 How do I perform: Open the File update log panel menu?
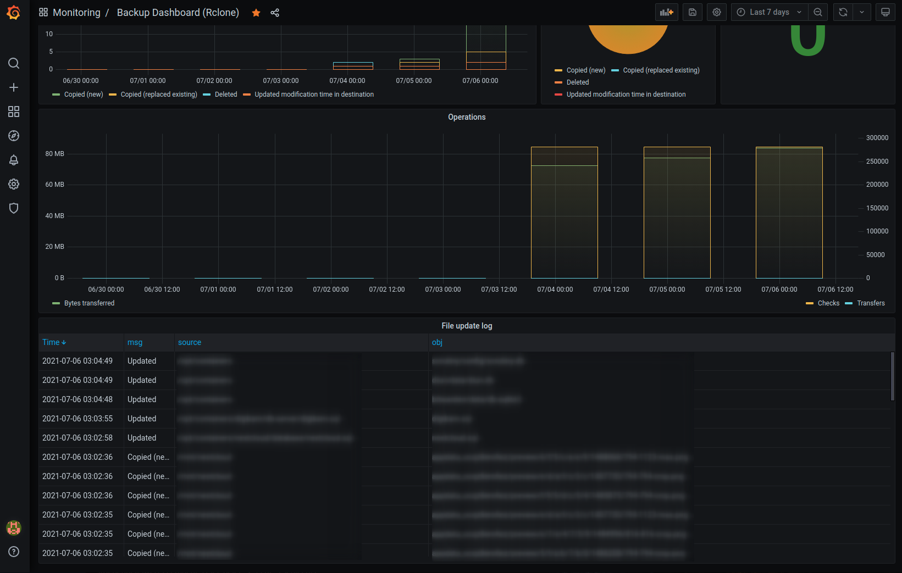[x=467, y=326]
